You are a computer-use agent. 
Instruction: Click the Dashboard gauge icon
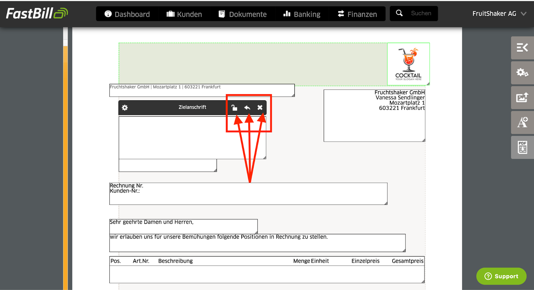point(108,14)
